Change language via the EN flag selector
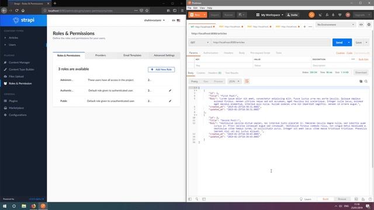This screenshot has width=374, height=210. coord(176,20)
